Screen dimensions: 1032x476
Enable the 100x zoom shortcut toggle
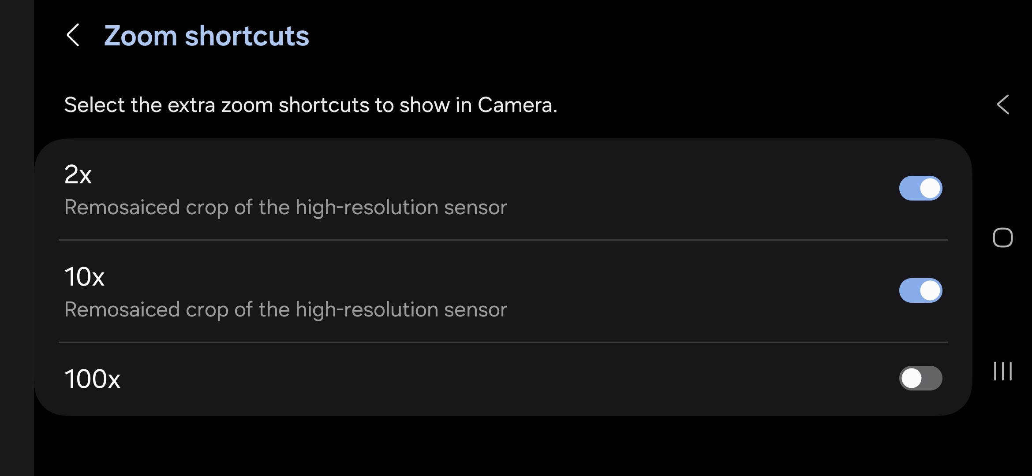click(920, 378)
